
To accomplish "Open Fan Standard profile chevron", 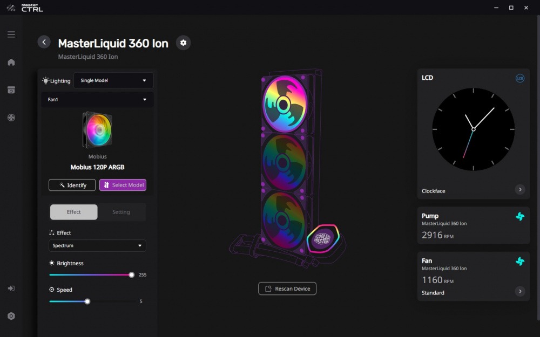I will click(520, 291).
